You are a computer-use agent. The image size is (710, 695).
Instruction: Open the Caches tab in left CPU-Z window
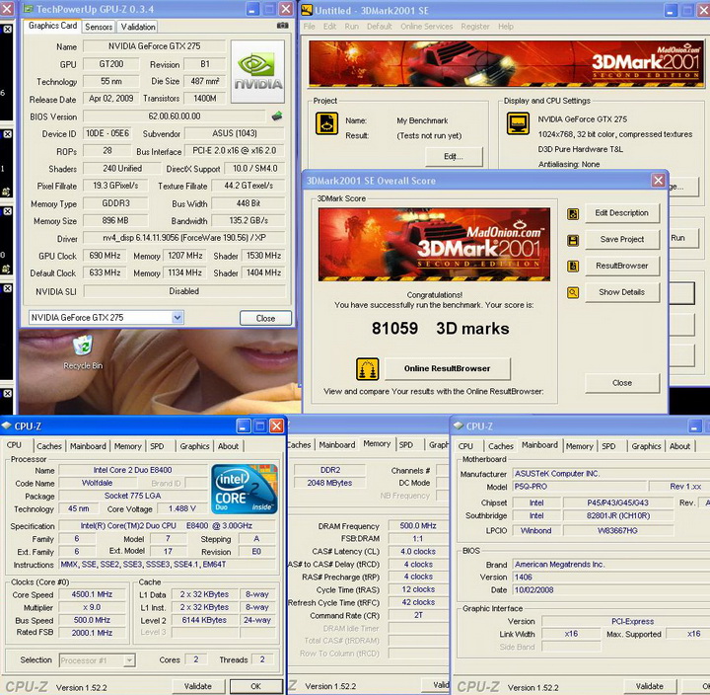click(49, 446)
